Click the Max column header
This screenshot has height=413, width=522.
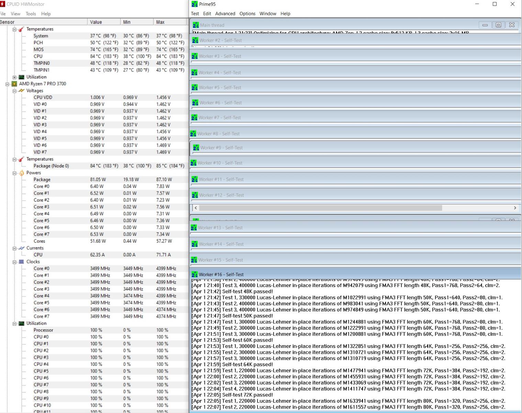coord(170,22)
